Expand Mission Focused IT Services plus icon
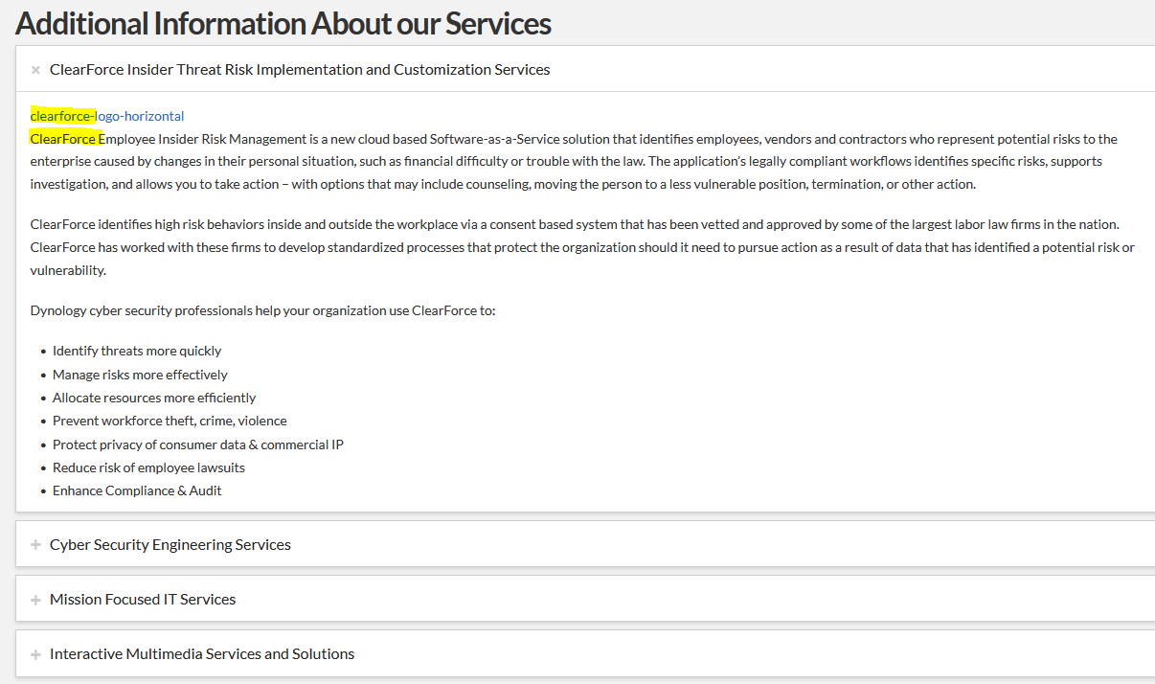The width and height of the screenshot is (1155, 684). coord(35,600)
